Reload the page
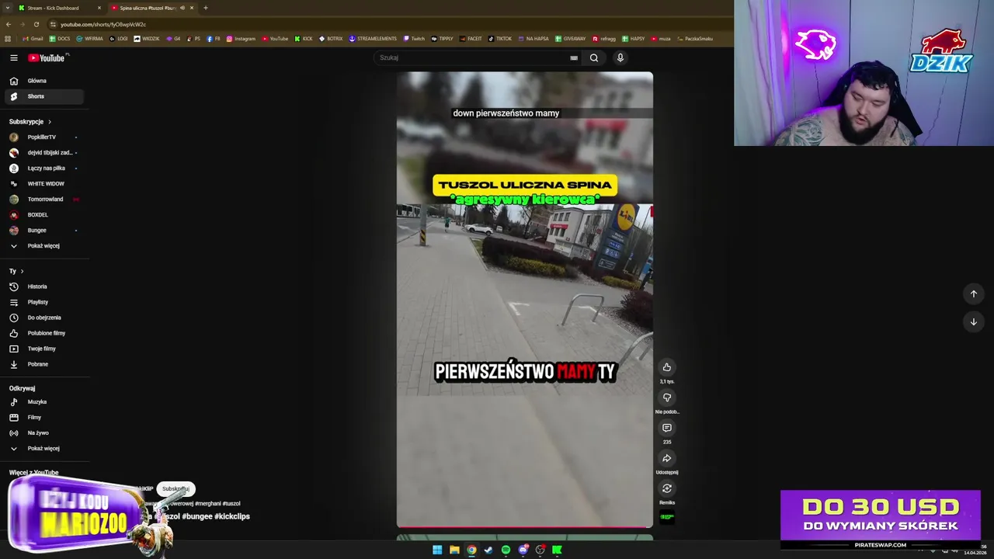 (36, 24)
